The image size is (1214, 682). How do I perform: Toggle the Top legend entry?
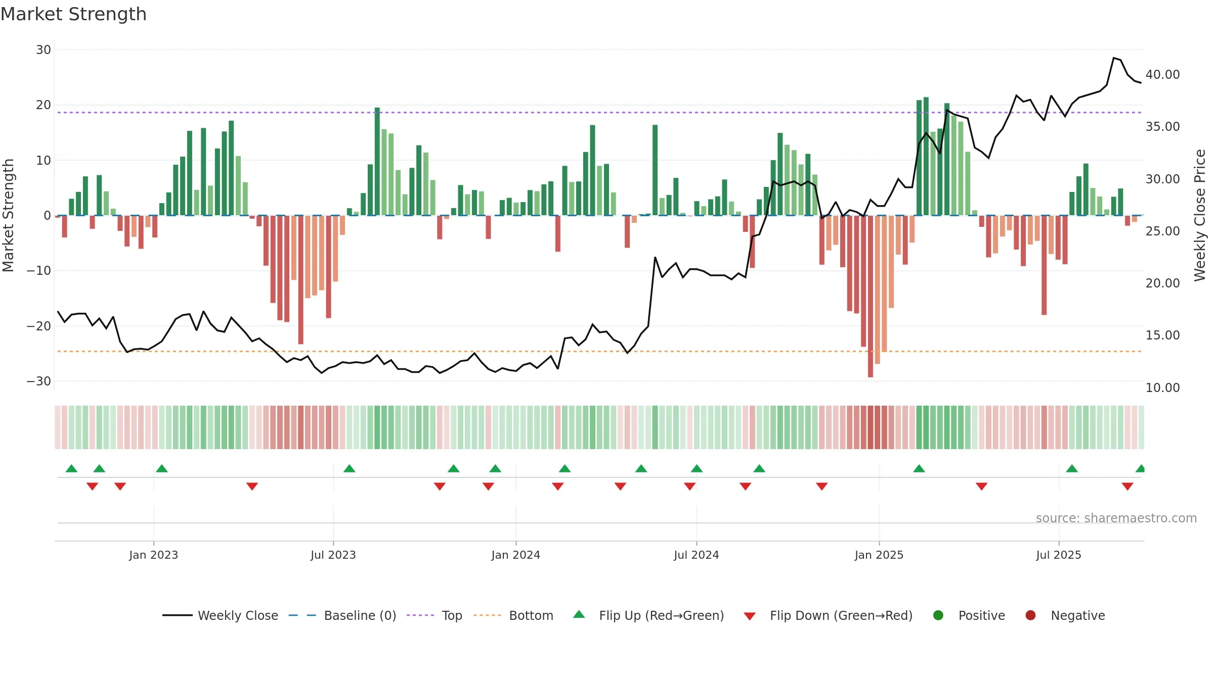[435, 615]
